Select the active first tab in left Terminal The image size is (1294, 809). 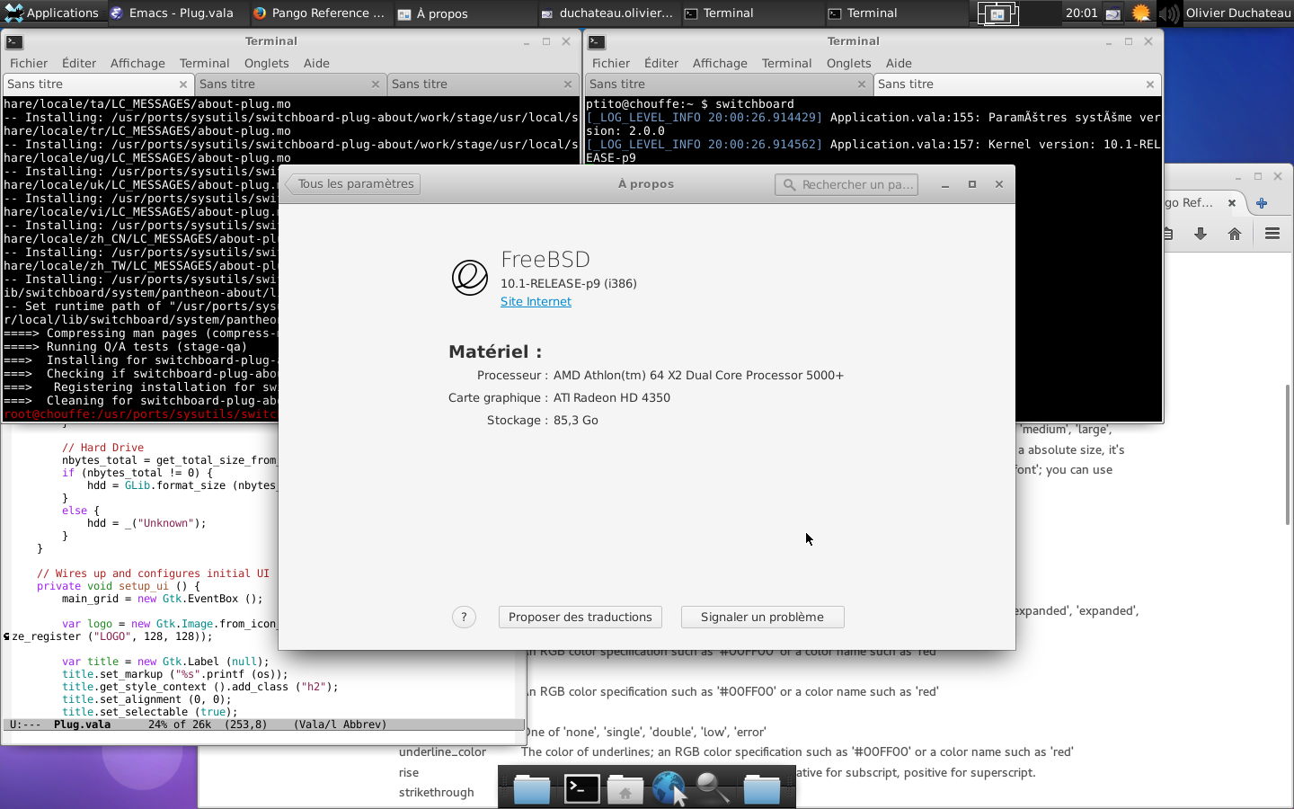tap(98, 84)
